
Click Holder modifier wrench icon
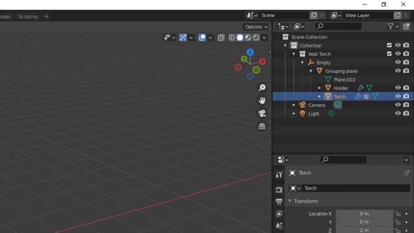tap(361, 88)
